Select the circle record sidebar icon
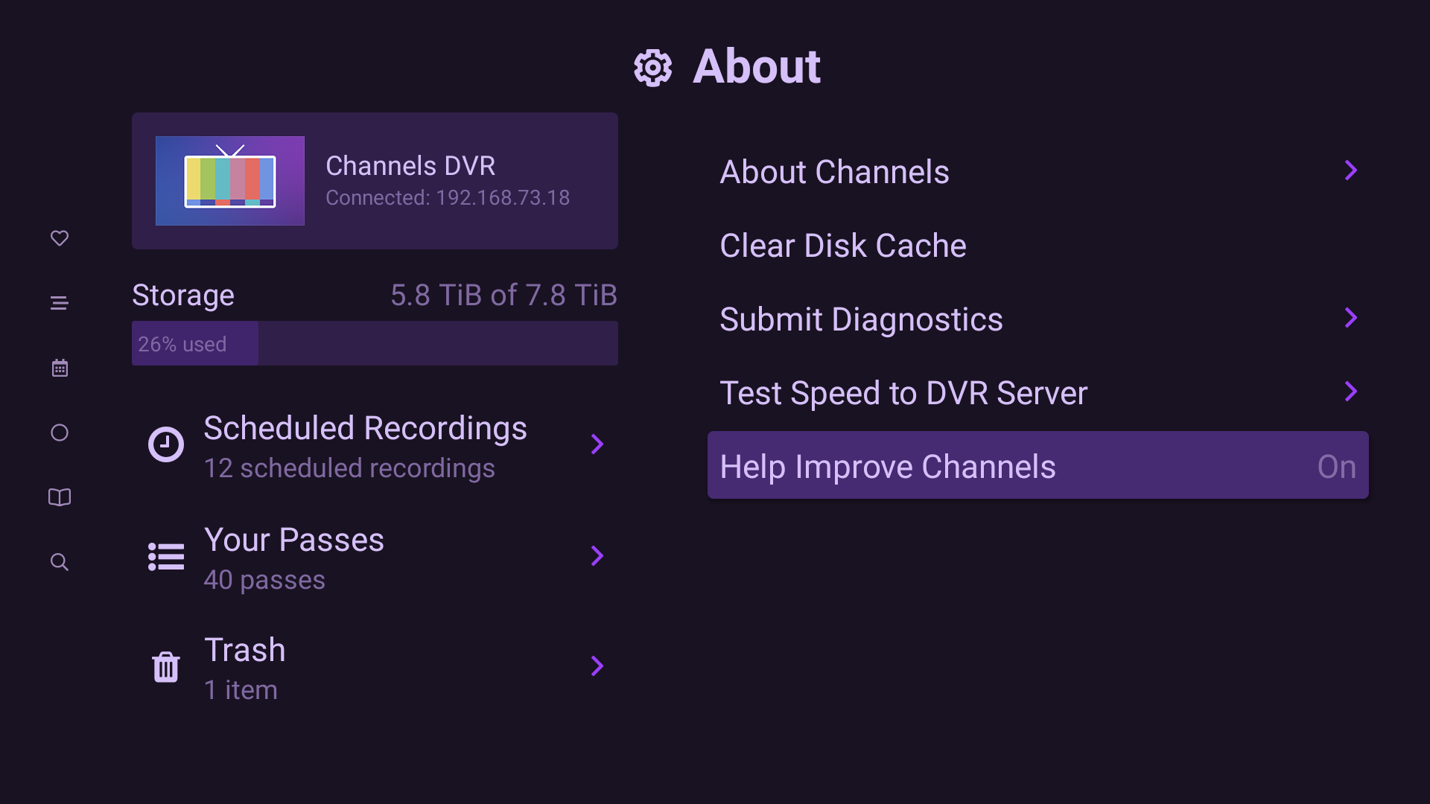 (x=60, y=433)
